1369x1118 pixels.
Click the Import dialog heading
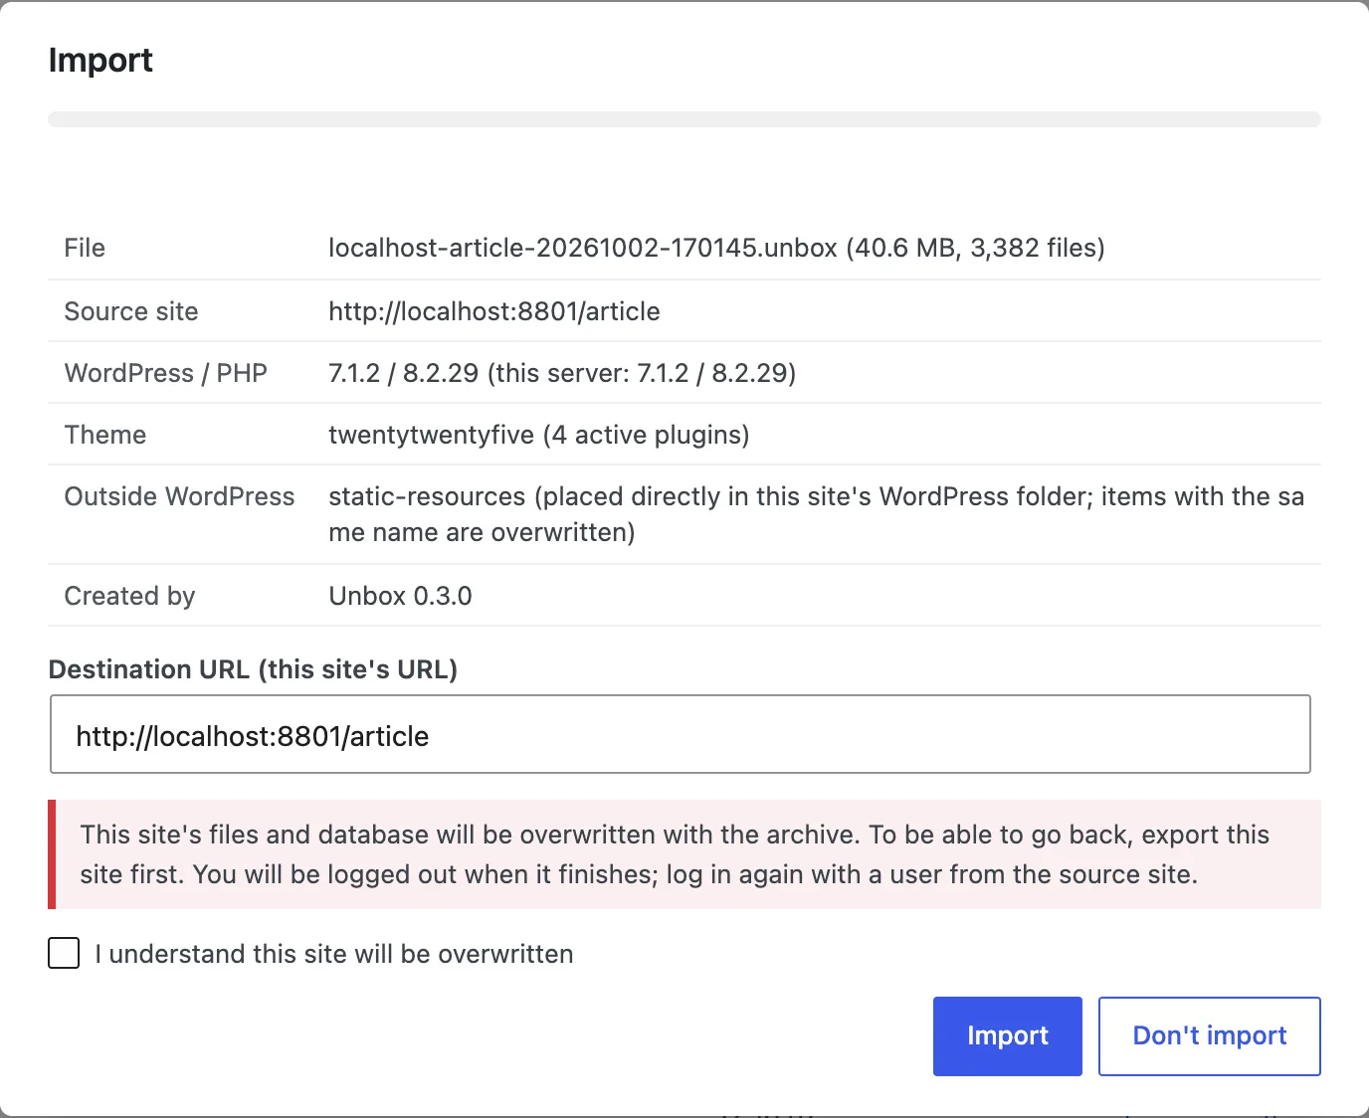(100, 60)
